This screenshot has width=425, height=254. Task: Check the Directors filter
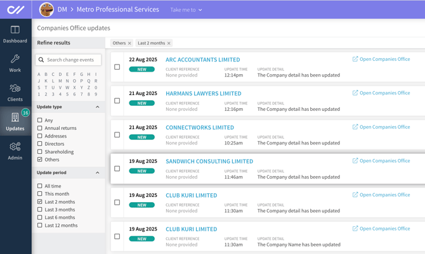pyautogui.click(x=40, y=144)
